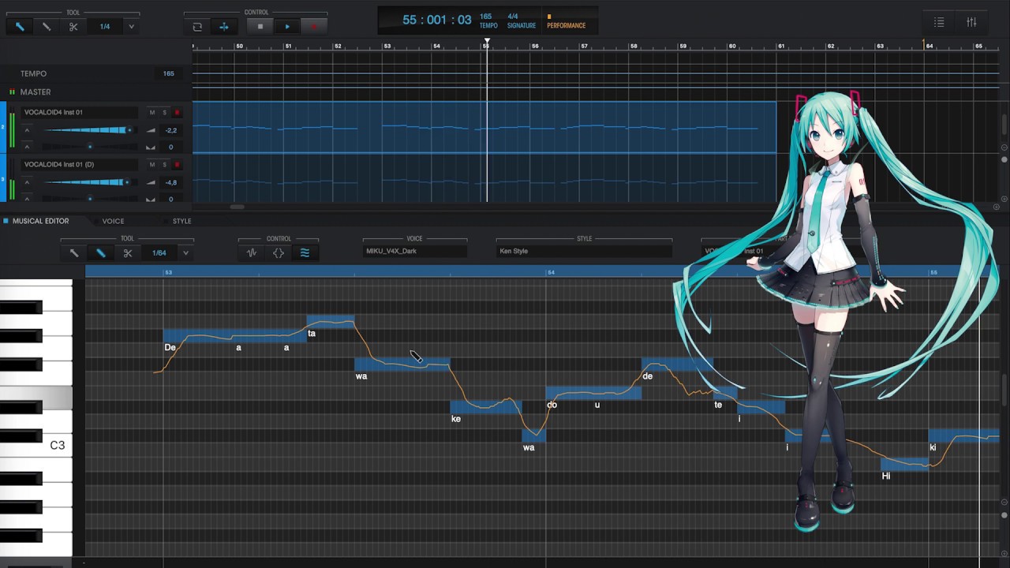Click the MASTER track label

(36, 92)
